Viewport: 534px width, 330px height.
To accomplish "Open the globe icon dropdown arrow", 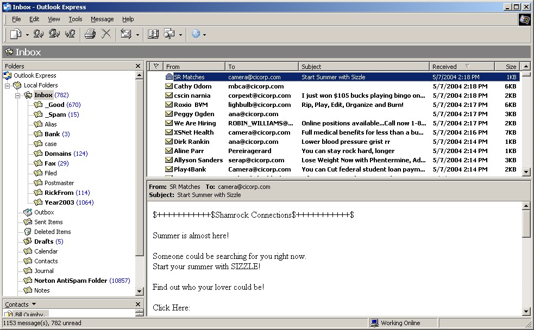I will [204, 35].
